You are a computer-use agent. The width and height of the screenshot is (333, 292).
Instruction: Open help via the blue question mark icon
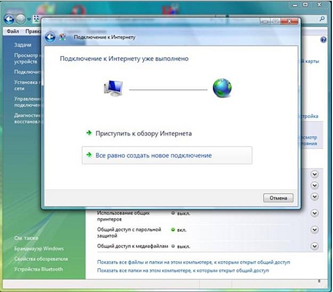323,40
